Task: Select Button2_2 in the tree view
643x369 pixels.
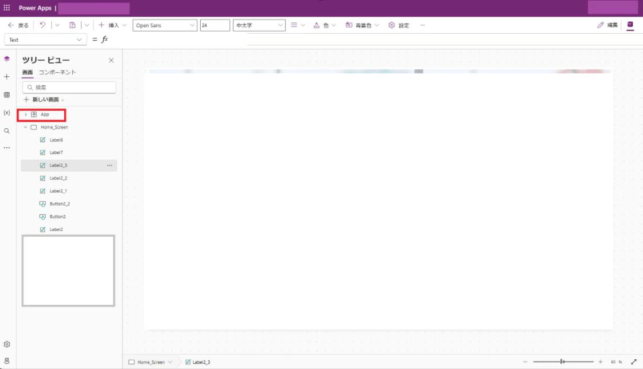Action: click(60, 204)
